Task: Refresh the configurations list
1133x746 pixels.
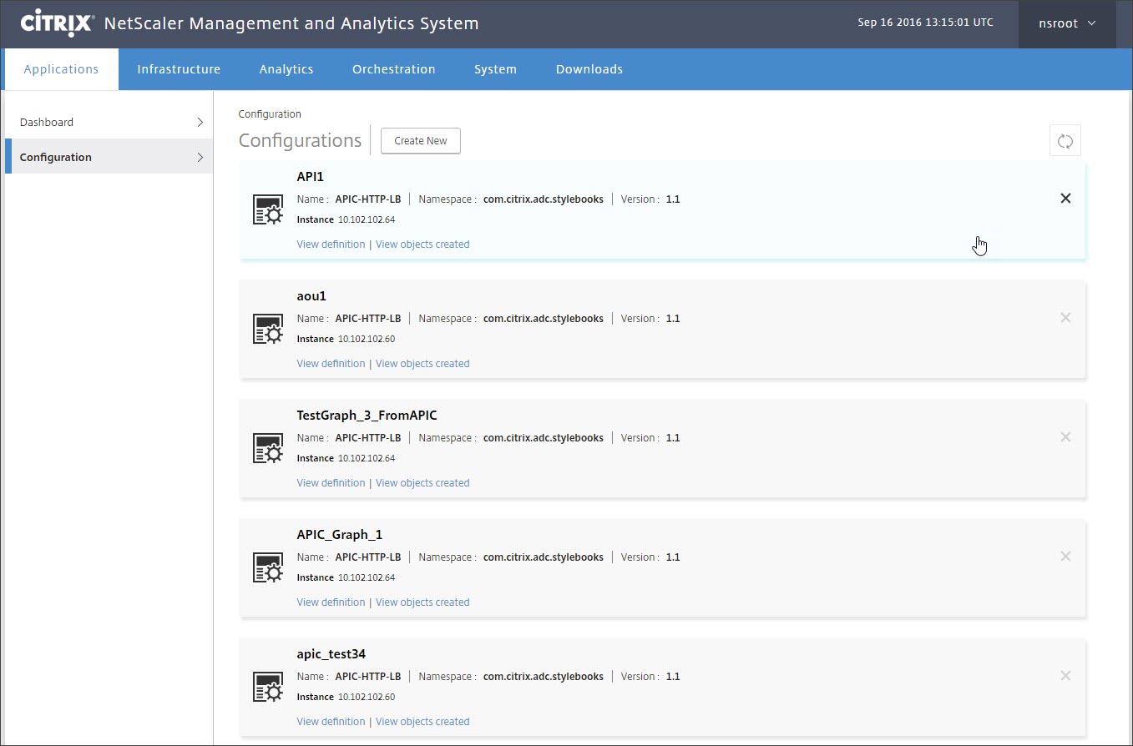Action: pyautogui.click(x=1065, y=141)
